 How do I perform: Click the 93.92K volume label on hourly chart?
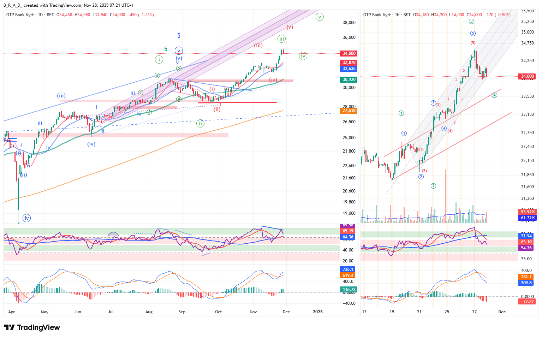pos(528,212)
